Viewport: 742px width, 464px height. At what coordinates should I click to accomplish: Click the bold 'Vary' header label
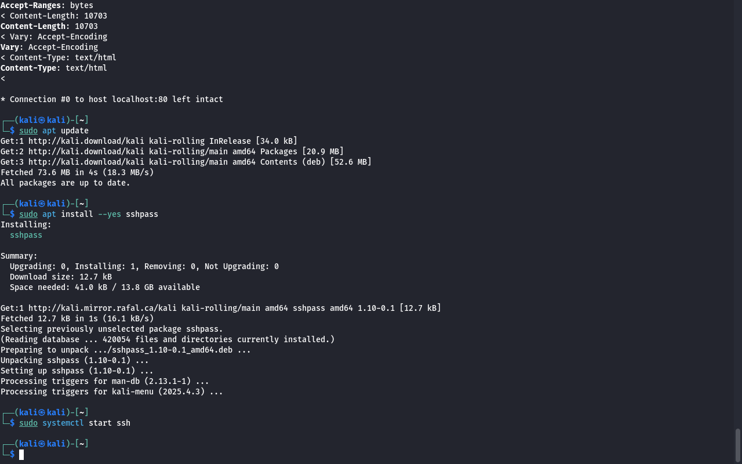(x=10, y=47)
